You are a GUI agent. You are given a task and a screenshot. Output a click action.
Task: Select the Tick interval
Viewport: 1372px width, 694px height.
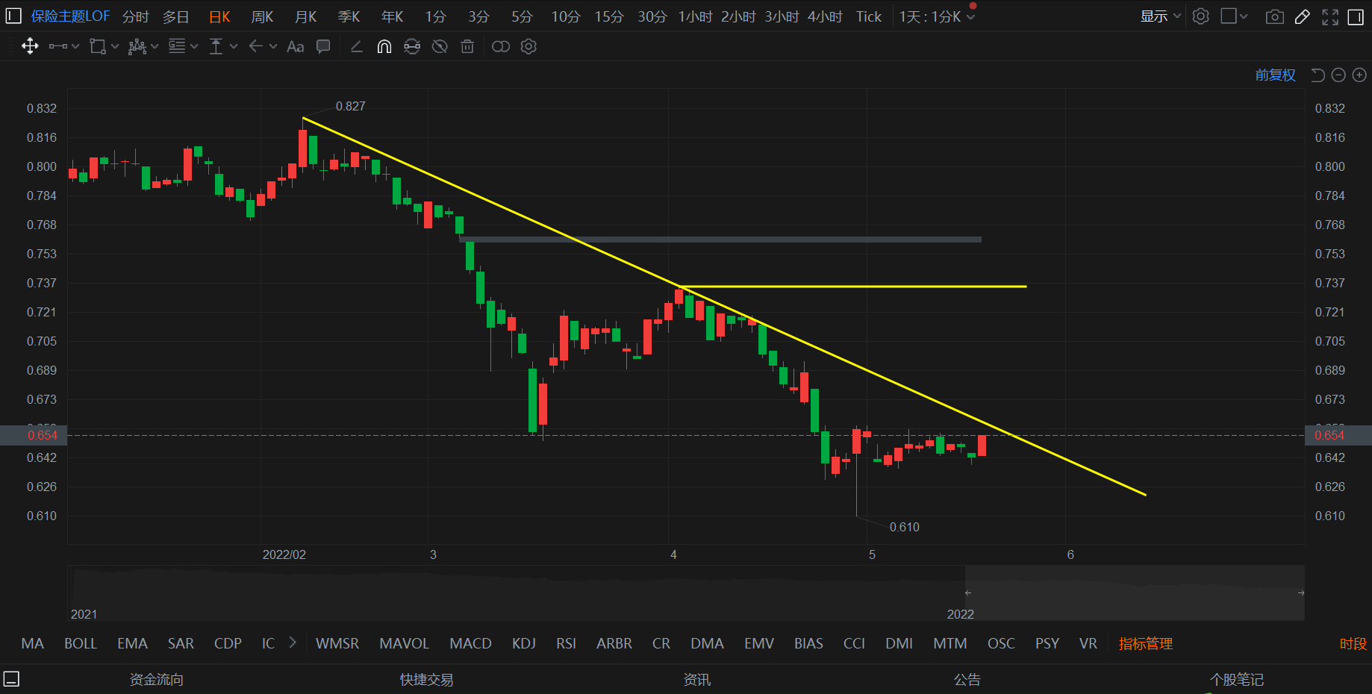tap(869, 16)
